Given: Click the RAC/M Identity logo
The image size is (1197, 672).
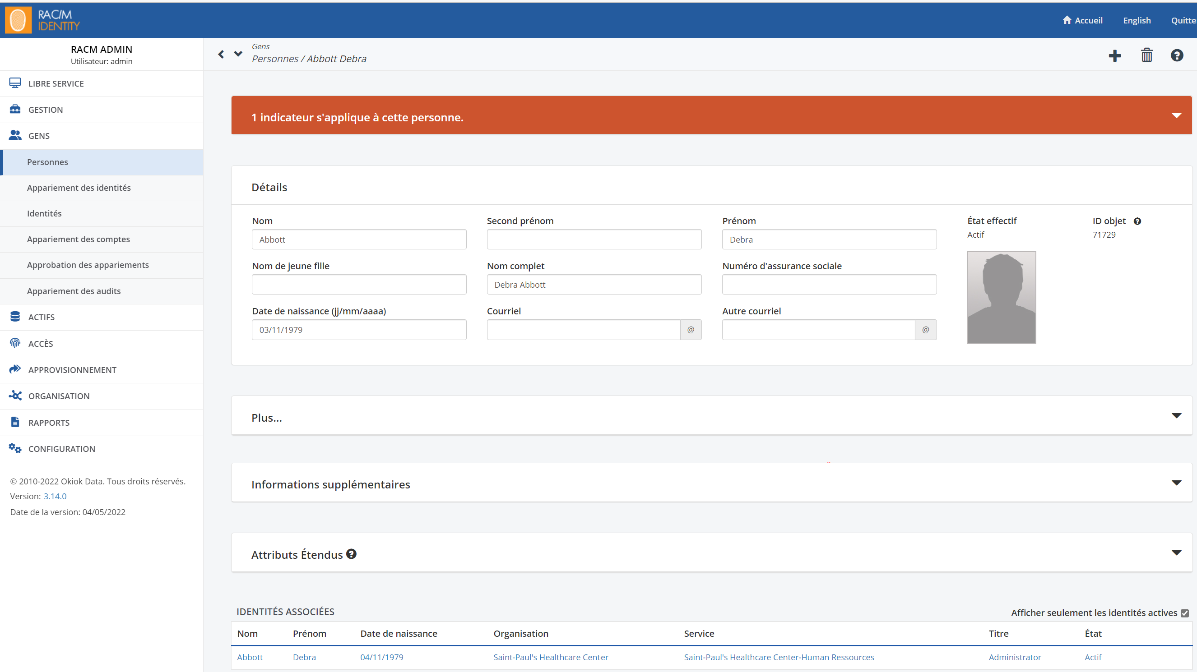Looking at the screenshot, I should point(42,20).
